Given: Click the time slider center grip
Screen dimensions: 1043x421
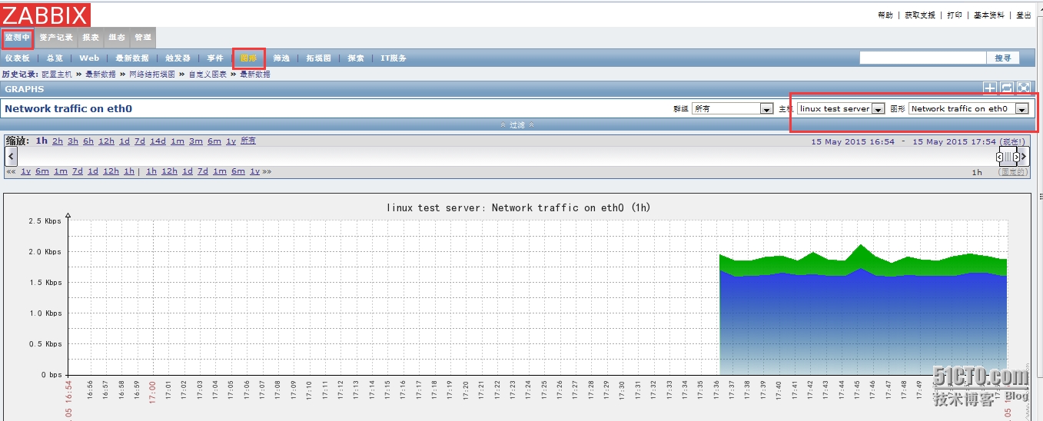Looking at the screenshot, I should tap(1008, 157).
